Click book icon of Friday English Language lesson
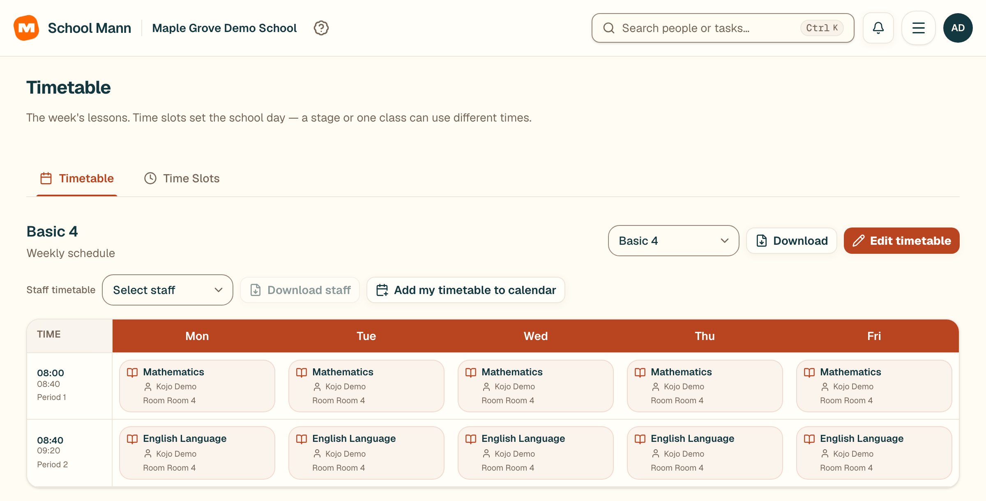This screenshot has height=501, width=986. tap(809, 439)
